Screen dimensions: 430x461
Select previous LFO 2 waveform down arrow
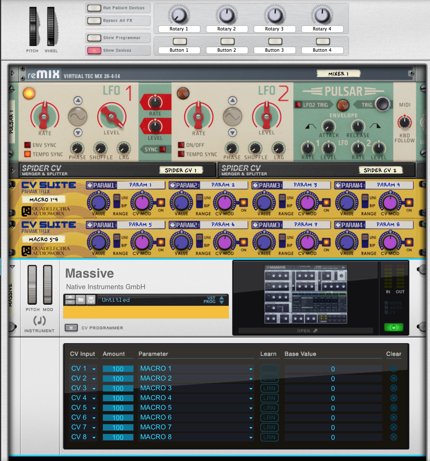click(233, 132)
